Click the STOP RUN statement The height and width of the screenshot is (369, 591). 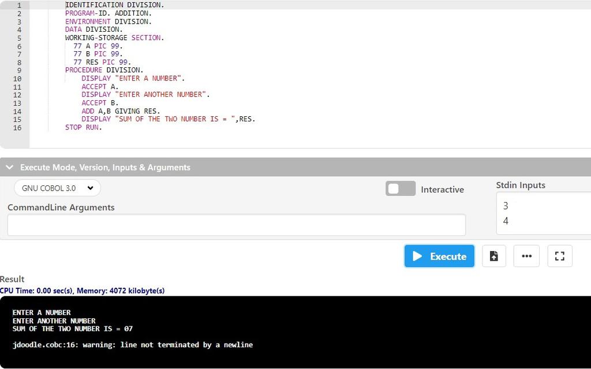tap(83, 127)
